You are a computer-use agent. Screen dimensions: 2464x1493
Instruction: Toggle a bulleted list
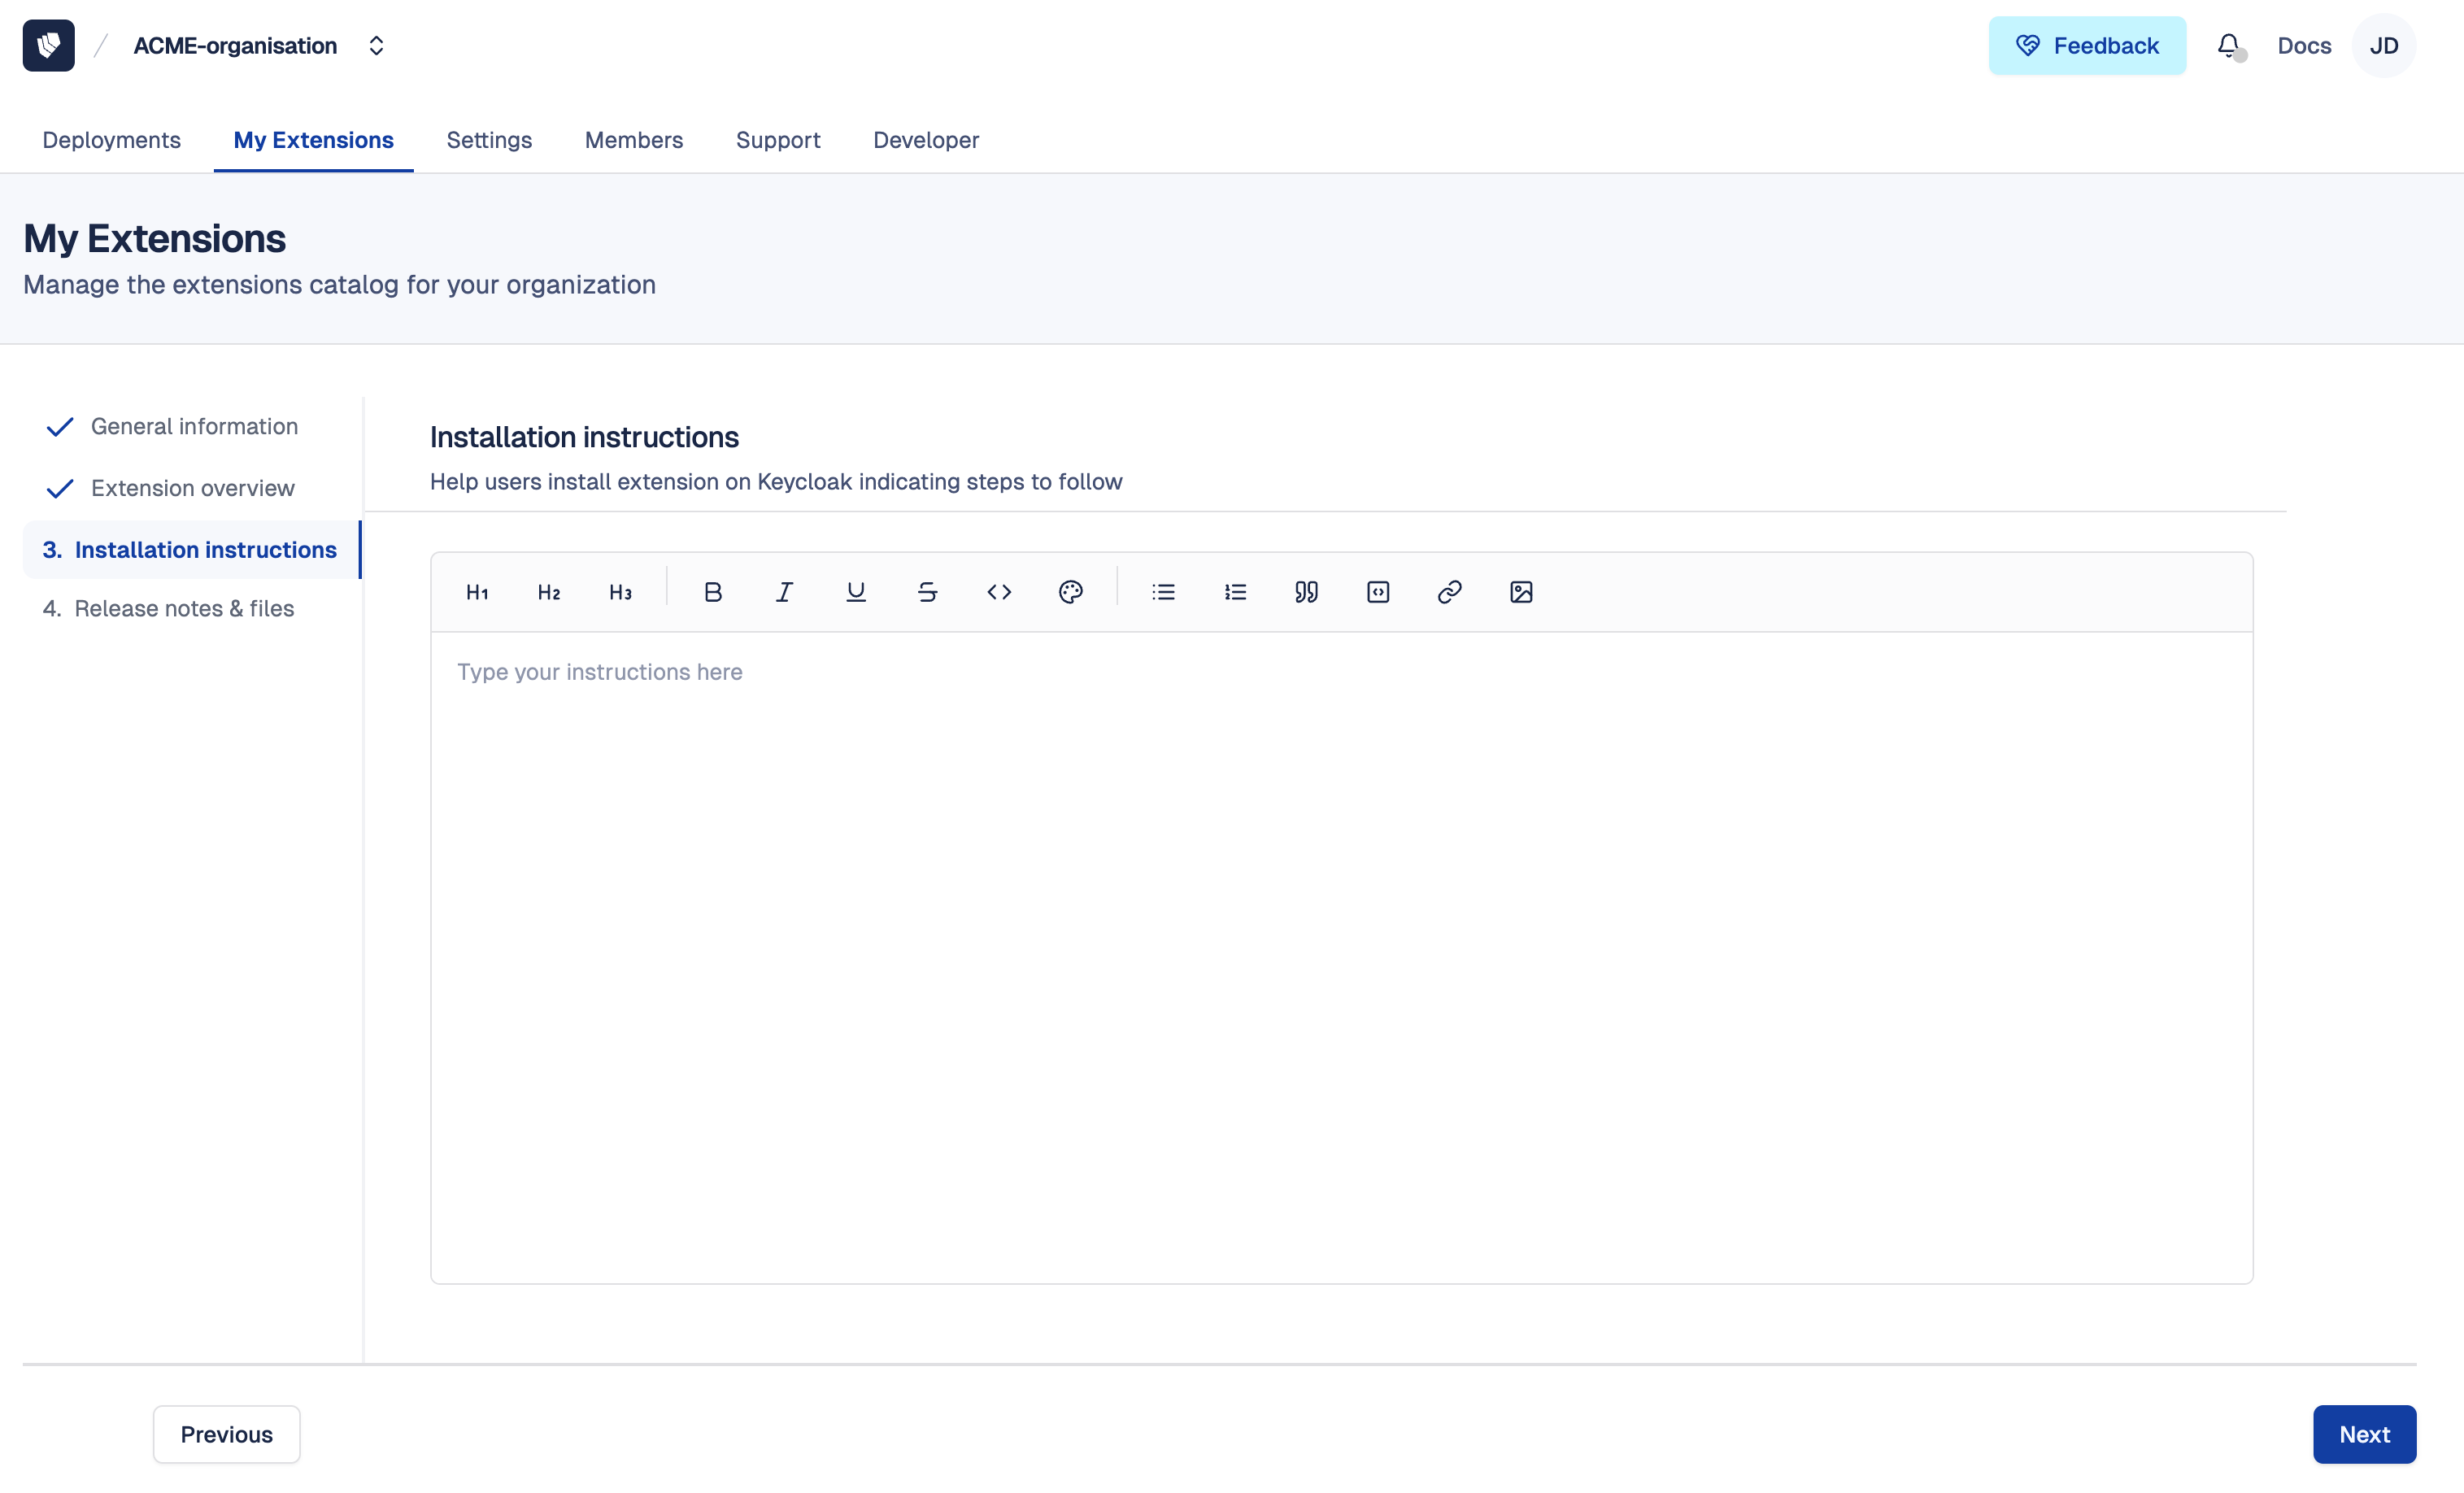[1163, 591]
